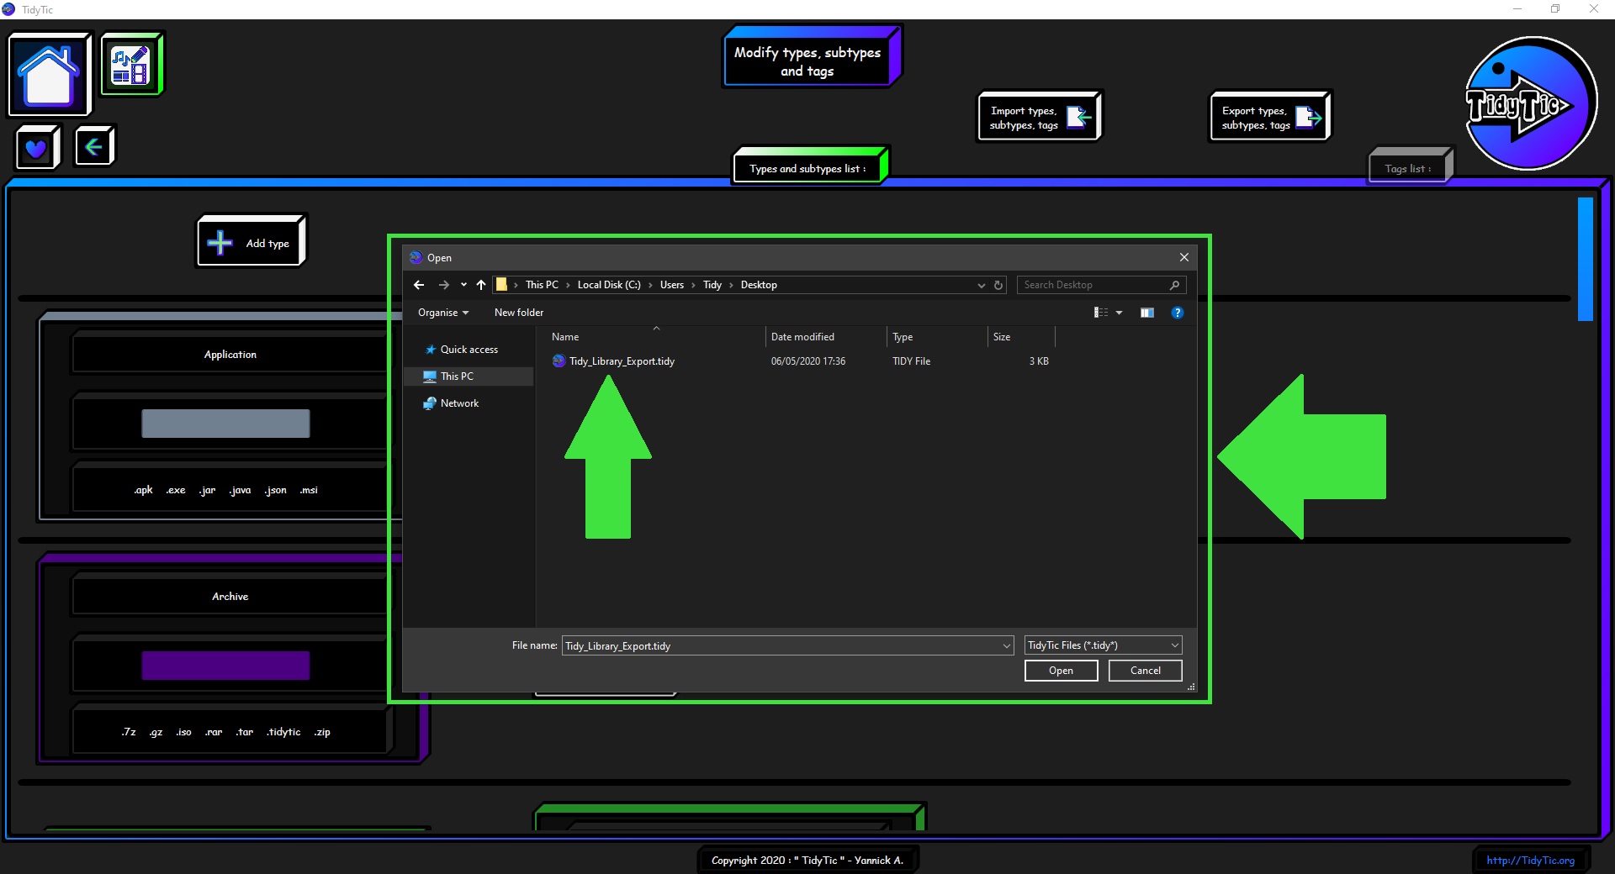This screenshot has width=1615, height=874.
Task: Select the .tidytic extension text
Action: [x=283, y=732]
